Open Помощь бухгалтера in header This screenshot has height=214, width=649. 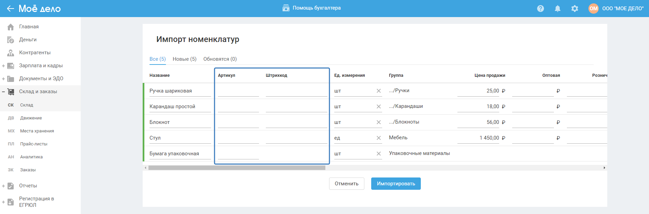tap(312, 8)
